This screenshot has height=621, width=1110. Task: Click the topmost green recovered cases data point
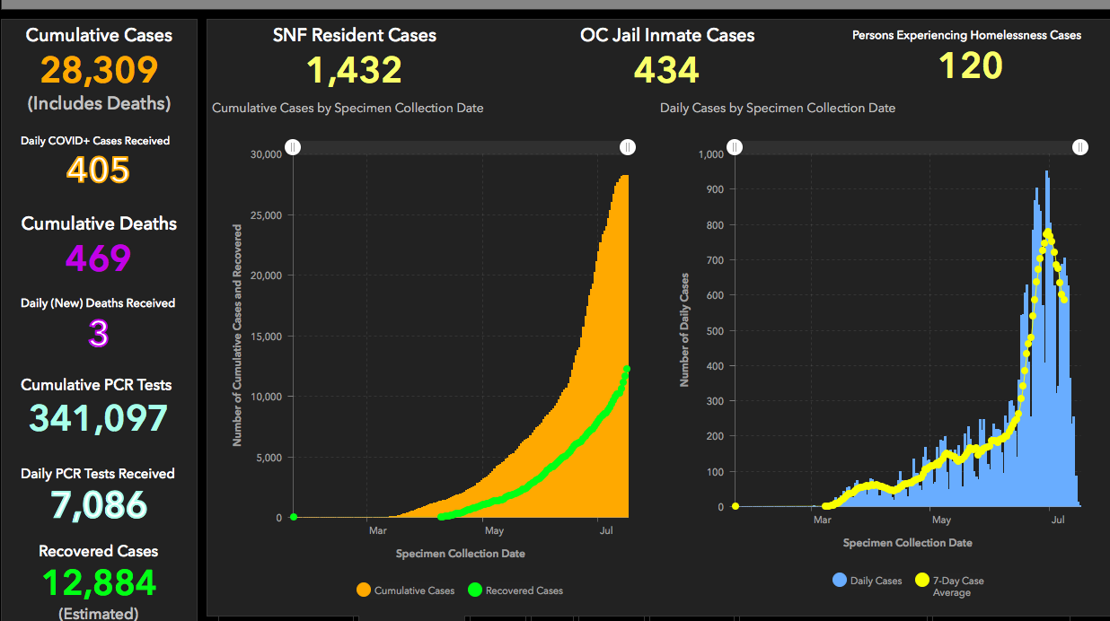point(627,369)
